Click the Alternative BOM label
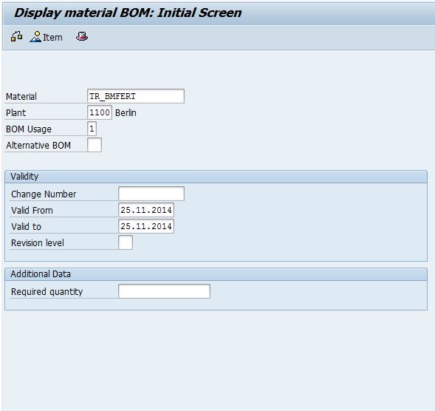This screenshot has width=435, height=411. pyautogui.click(x=38, y=145)
